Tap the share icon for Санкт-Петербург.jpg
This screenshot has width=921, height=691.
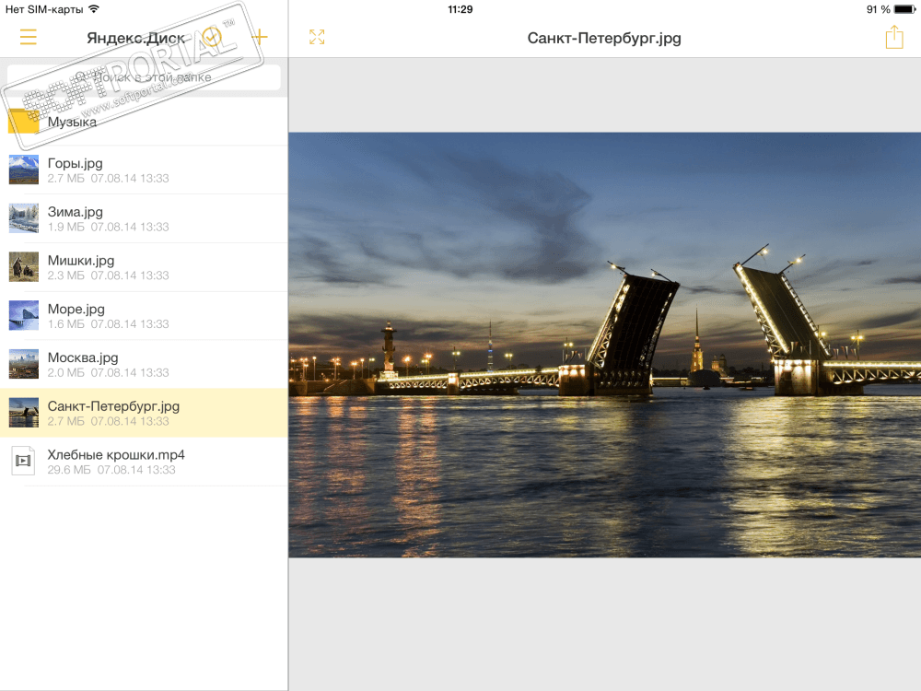(894, 37)
